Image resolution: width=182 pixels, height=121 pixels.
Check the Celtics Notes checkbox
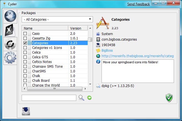25,62
